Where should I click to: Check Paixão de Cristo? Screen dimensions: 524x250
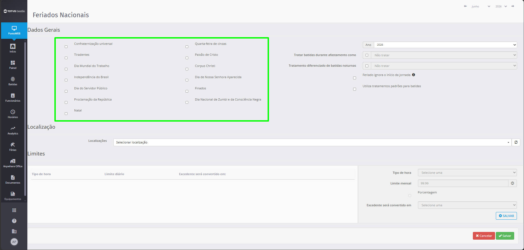187,58
